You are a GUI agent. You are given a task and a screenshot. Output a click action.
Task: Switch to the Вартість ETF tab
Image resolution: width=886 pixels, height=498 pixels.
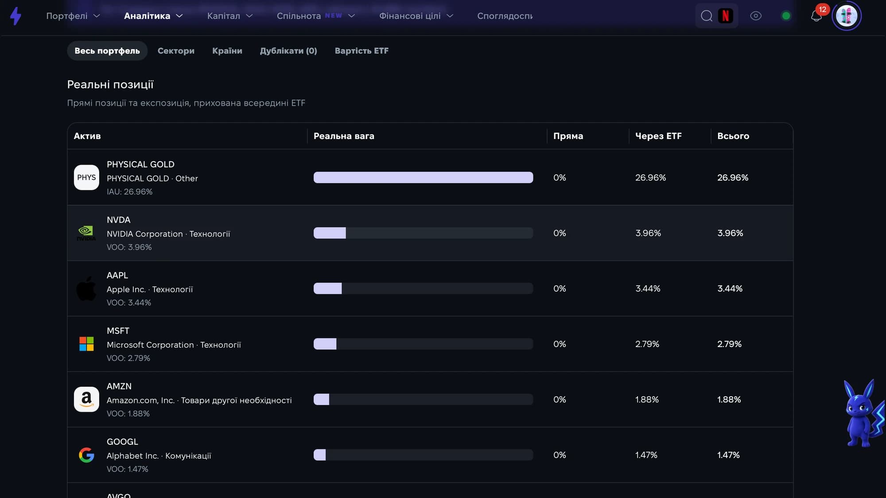pos(361,51)
